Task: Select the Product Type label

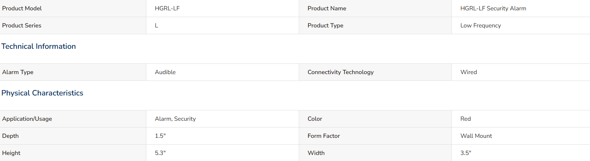Action: click(325, 25)
